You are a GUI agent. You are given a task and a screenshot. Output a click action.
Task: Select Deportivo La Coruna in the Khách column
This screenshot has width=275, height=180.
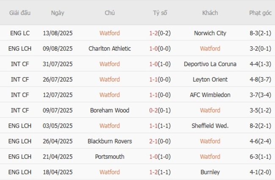(x=210, y=64)
